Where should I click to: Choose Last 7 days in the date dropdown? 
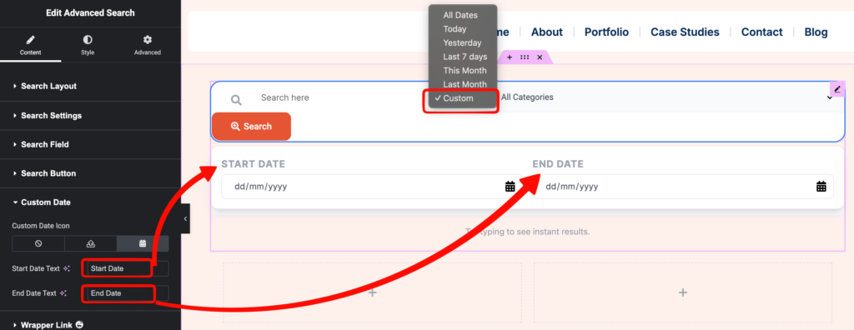click(x=465, y=57)
